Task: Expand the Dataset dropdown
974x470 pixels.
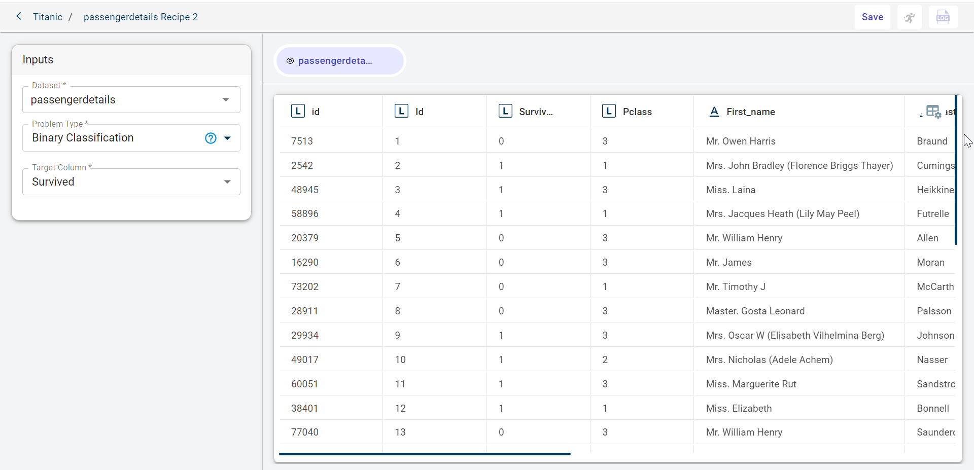Action: point(226,100)
